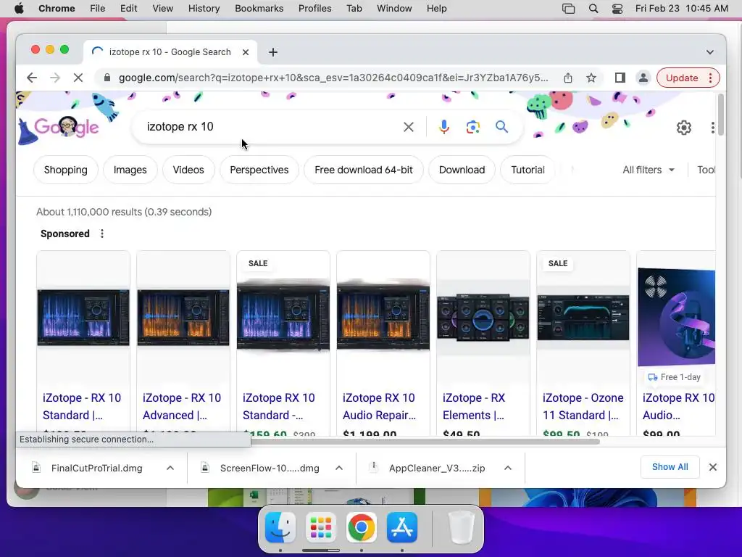Viewport: 742px width, 557px height.
Task: Click the Chrome icon in the Dock
Action: (x=361, y=527)
